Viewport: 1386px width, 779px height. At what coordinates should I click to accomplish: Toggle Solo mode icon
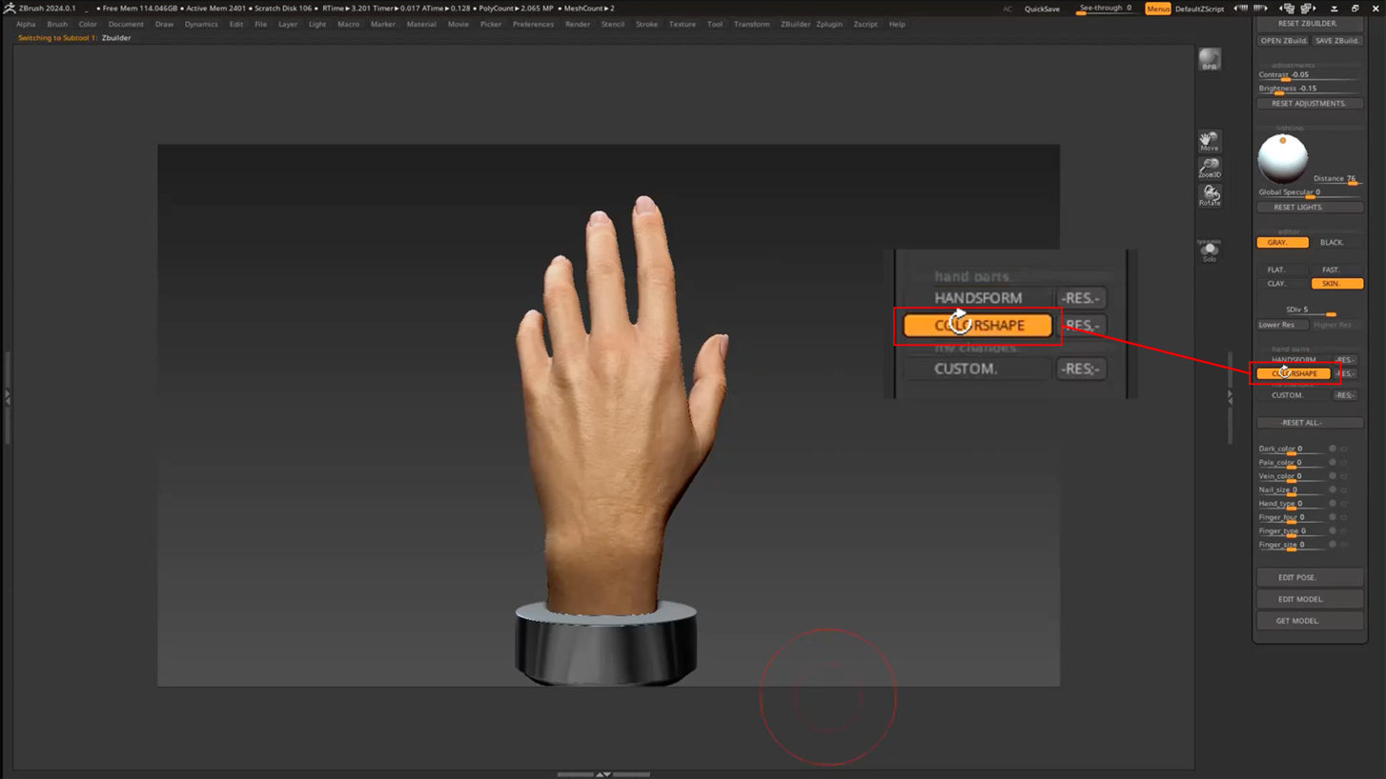(x=1209, y=250)
